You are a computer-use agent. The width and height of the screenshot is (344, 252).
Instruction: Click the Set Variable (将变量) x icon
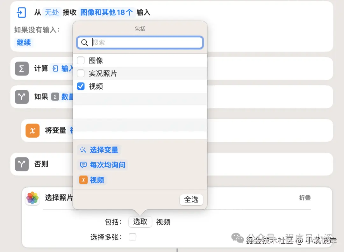[32, 130]
